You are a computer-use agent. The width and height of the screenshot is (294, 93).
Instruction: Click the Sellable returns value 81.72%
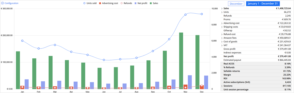pyautogui.click(x=287, y=71)
